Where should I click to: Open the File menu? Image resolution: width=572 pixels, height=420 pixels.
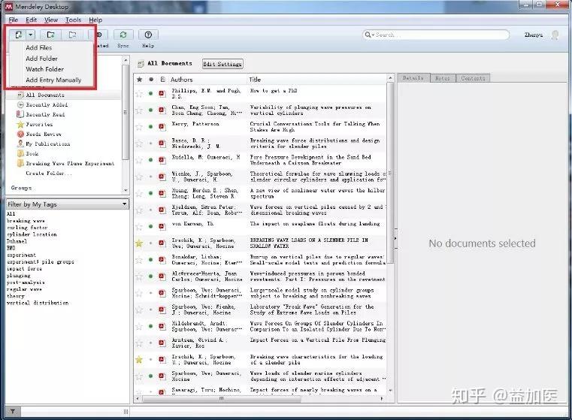click(13, 20)
